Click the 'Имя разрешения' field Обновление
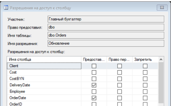Image resolution: width=171 pixels, height=106 pixels. 106,43
